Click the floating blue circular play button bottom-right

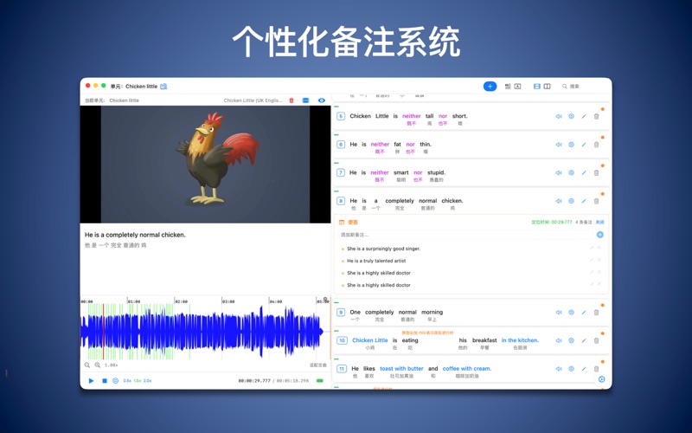coord(601,379)
